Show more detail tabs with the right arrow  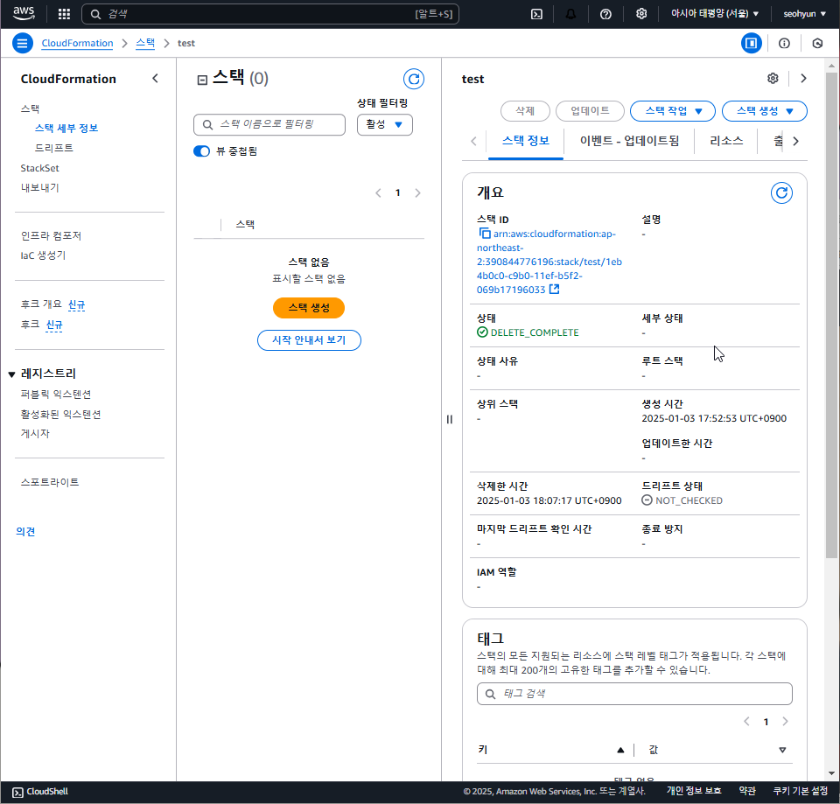pos(796,141)
